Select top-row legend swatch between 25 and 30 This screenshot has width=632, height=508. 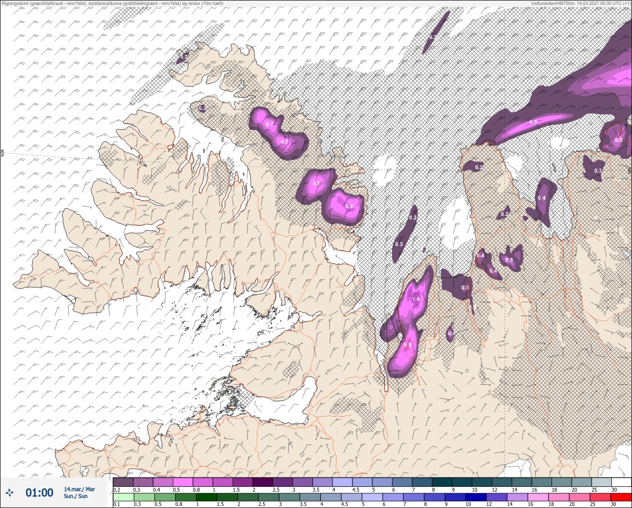[x=601, y=482]
